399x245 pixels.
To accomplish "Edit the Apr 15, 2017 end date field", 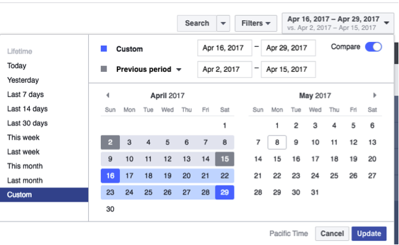I will [x=288, y=69].
